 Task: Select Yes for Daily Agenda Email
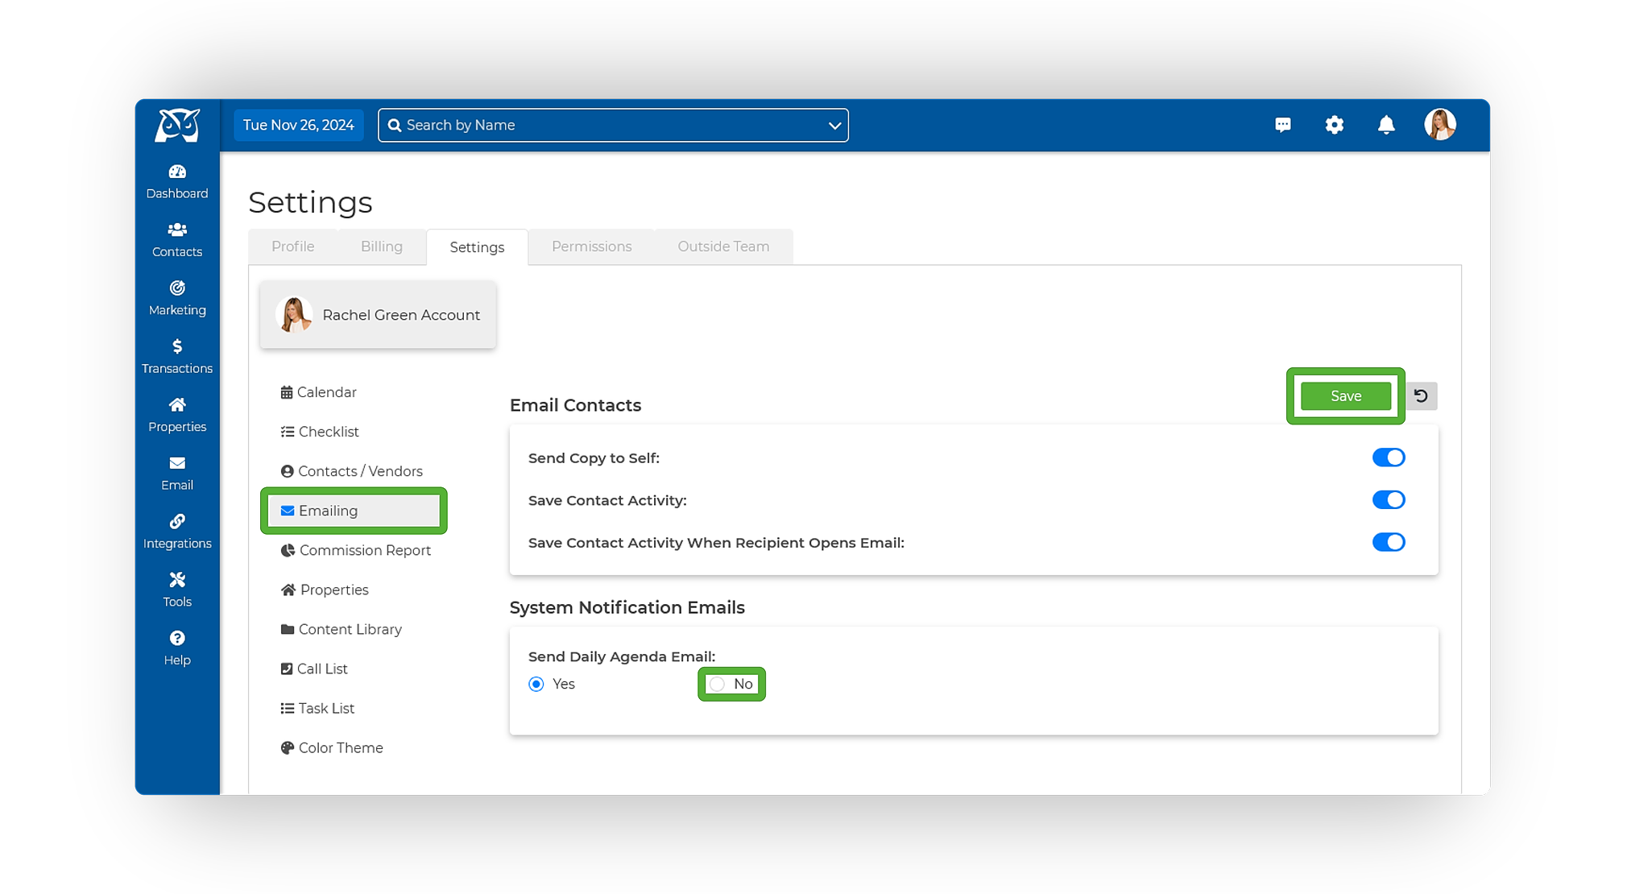(x=536, y=684)
